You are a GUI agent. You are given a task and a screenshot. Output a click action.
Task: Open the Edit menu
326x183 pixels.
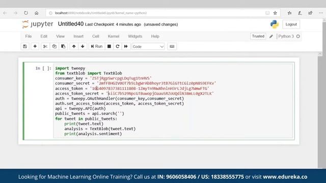click(44, 36)
